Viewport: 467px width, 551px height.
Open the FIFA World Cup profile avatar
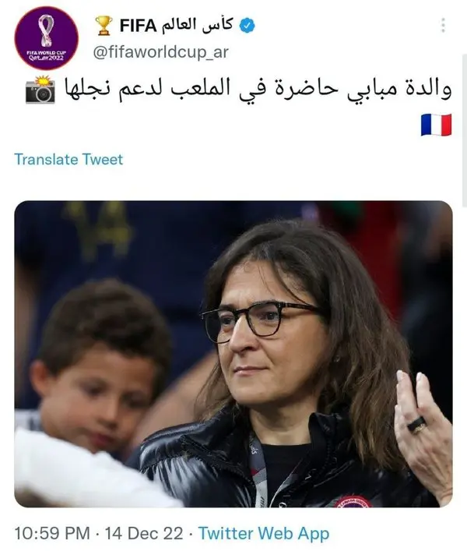[47, 38]
